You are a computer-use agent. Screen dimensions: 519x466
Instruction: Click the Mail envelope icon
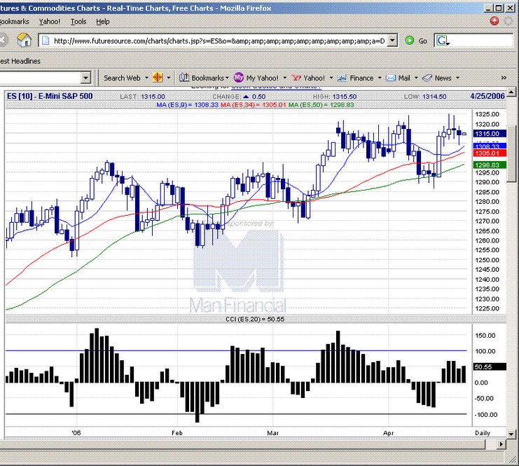click(x=391, y=78)
